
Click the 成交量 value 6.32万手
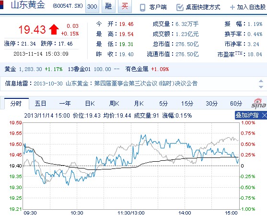187,24
